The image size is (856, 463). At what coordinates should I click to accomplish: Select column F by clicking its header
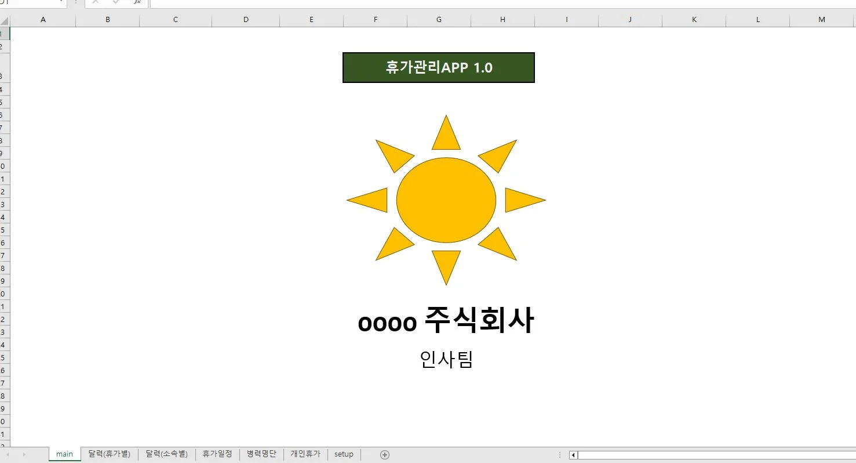point(375,19)
